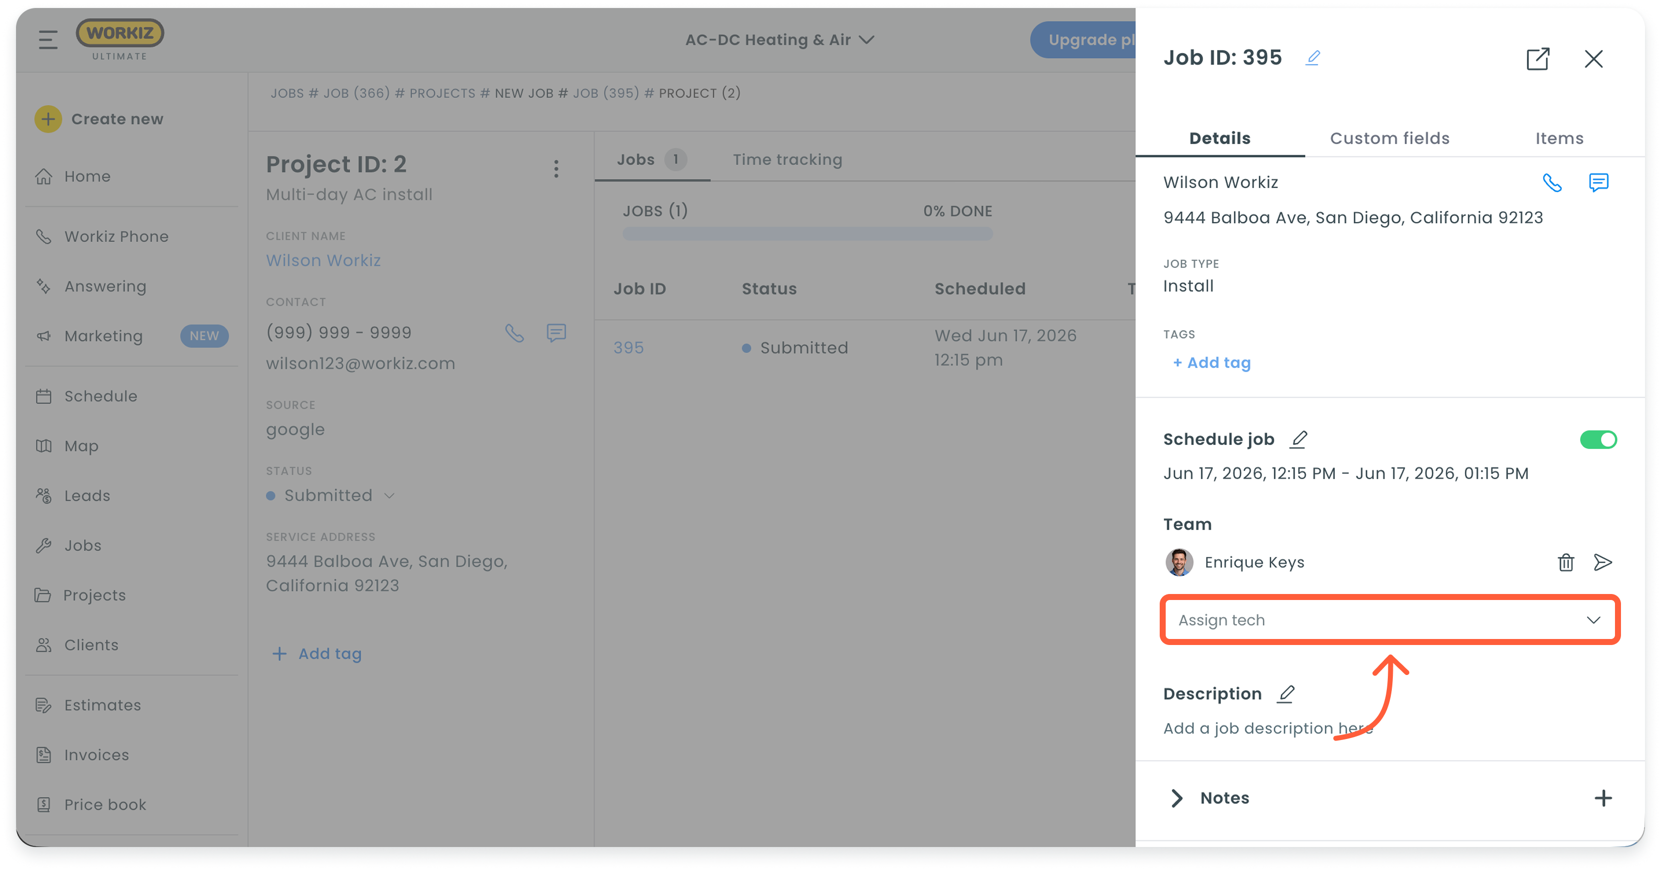This screenshot has height=871, width=1661.
Task: Remove Enrique Keys with trash icon
Action: (1565, 562)
